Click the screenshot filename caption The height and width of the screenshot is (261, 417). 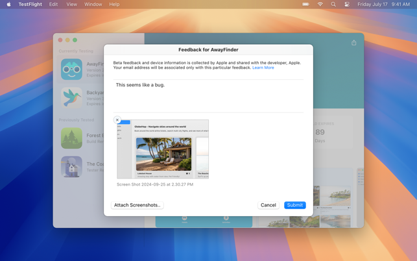(155, 184)
